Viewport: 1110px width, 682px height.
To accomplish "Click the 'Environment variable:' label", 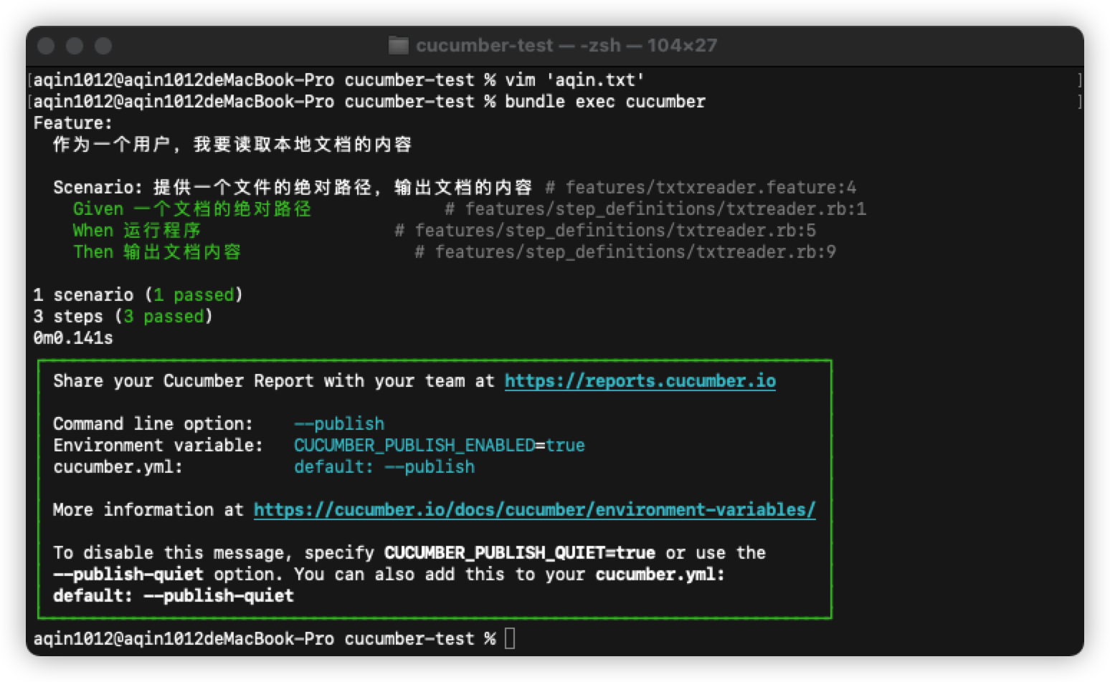I will [x=158, y=446].
